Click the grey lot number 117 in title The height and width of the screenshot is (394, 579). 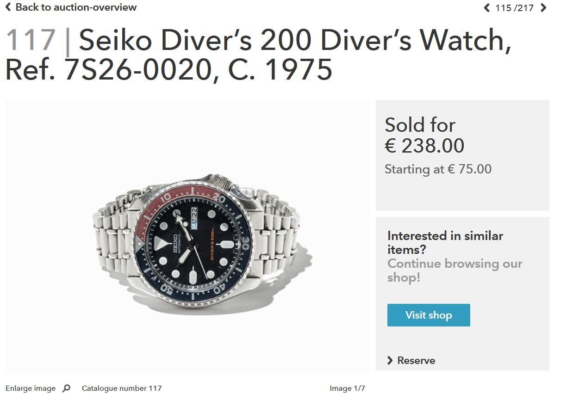click(x=31, y=40)
